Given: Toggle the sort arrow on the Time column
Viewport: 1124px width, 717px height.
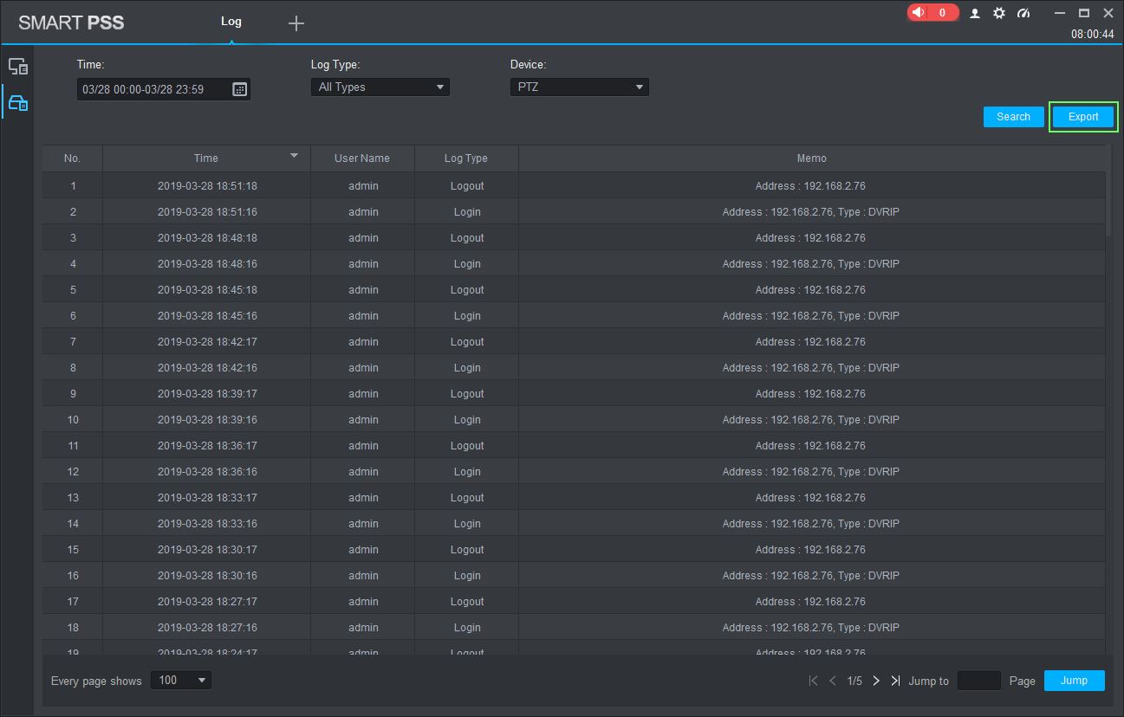Looking at the screenshot, I should 294,156.
